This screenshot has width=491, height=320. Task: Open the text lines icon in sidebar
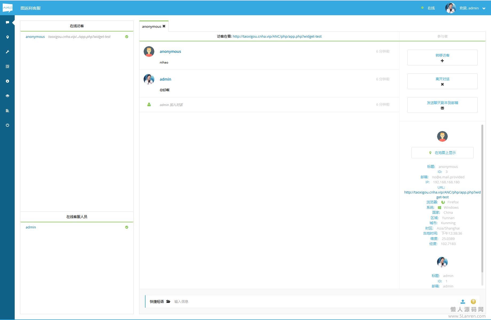point(7,110)
